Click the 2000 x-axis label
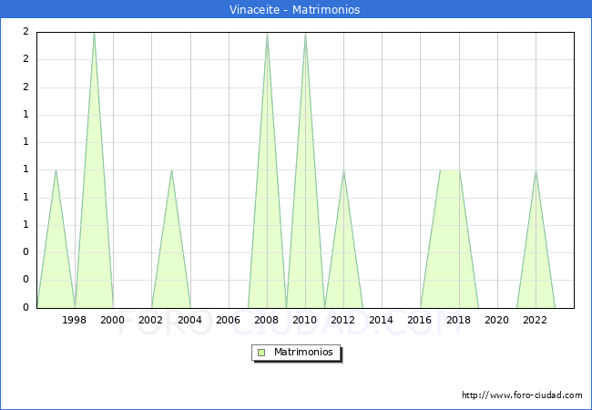This screenshot has height=410, width=592. (113, 320)
